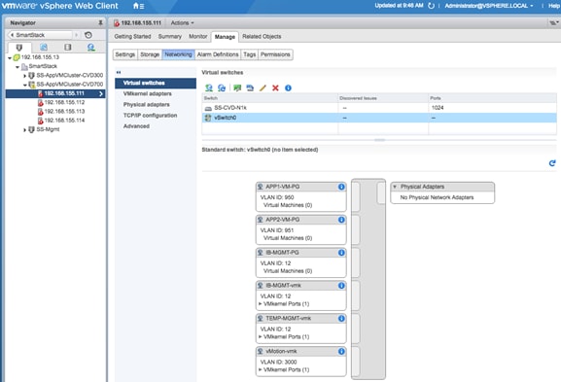Open the Storage sub-tab
561x382 pixels.
(150, 54)
